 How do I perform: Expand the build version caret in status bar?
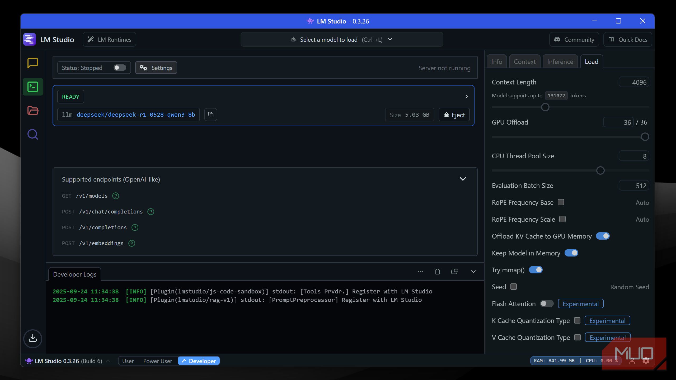(108, 361)
